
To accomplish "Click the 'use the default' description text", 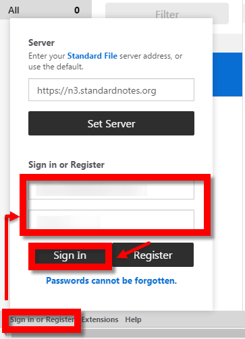I will click(56, 67).
